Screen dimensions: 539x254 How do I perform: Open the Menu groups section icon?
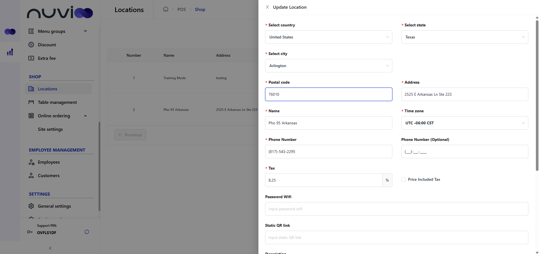(31, 31)
